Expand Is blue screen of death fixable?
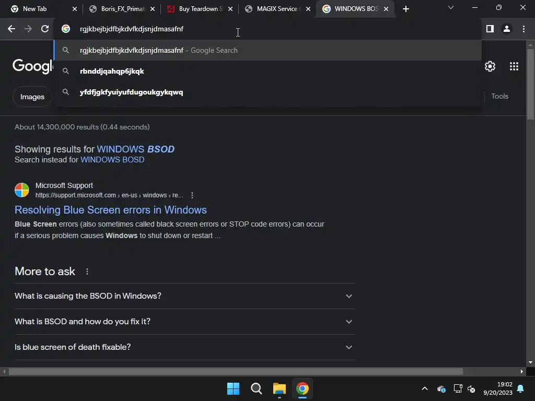The height and width of the screenshot is (401, 535). 184,347
